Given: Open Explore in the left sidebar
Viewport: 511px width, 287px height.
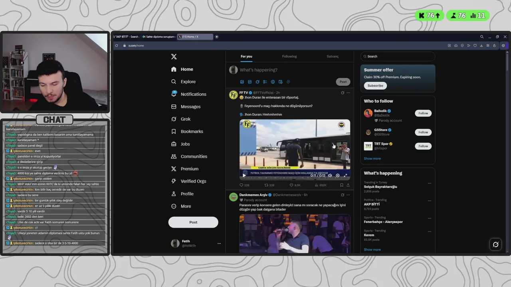Looking at the screenshot, I should pyautogui.click(x=183, y=82).
